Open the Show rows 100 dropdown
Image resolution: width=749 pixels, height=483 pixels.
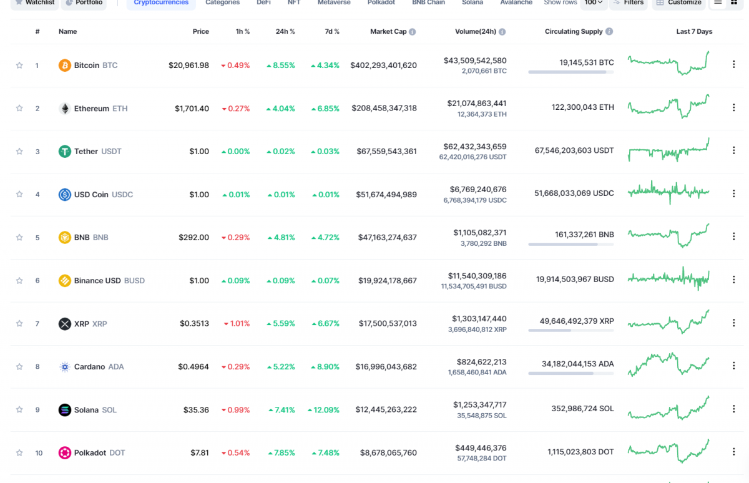(594, 3)
